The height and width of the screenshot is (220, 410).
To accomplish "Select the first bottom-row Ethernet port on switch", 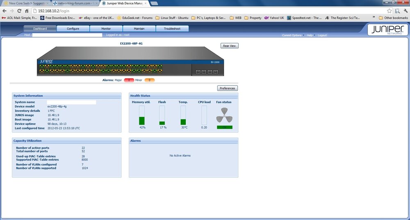I will 42,71.
